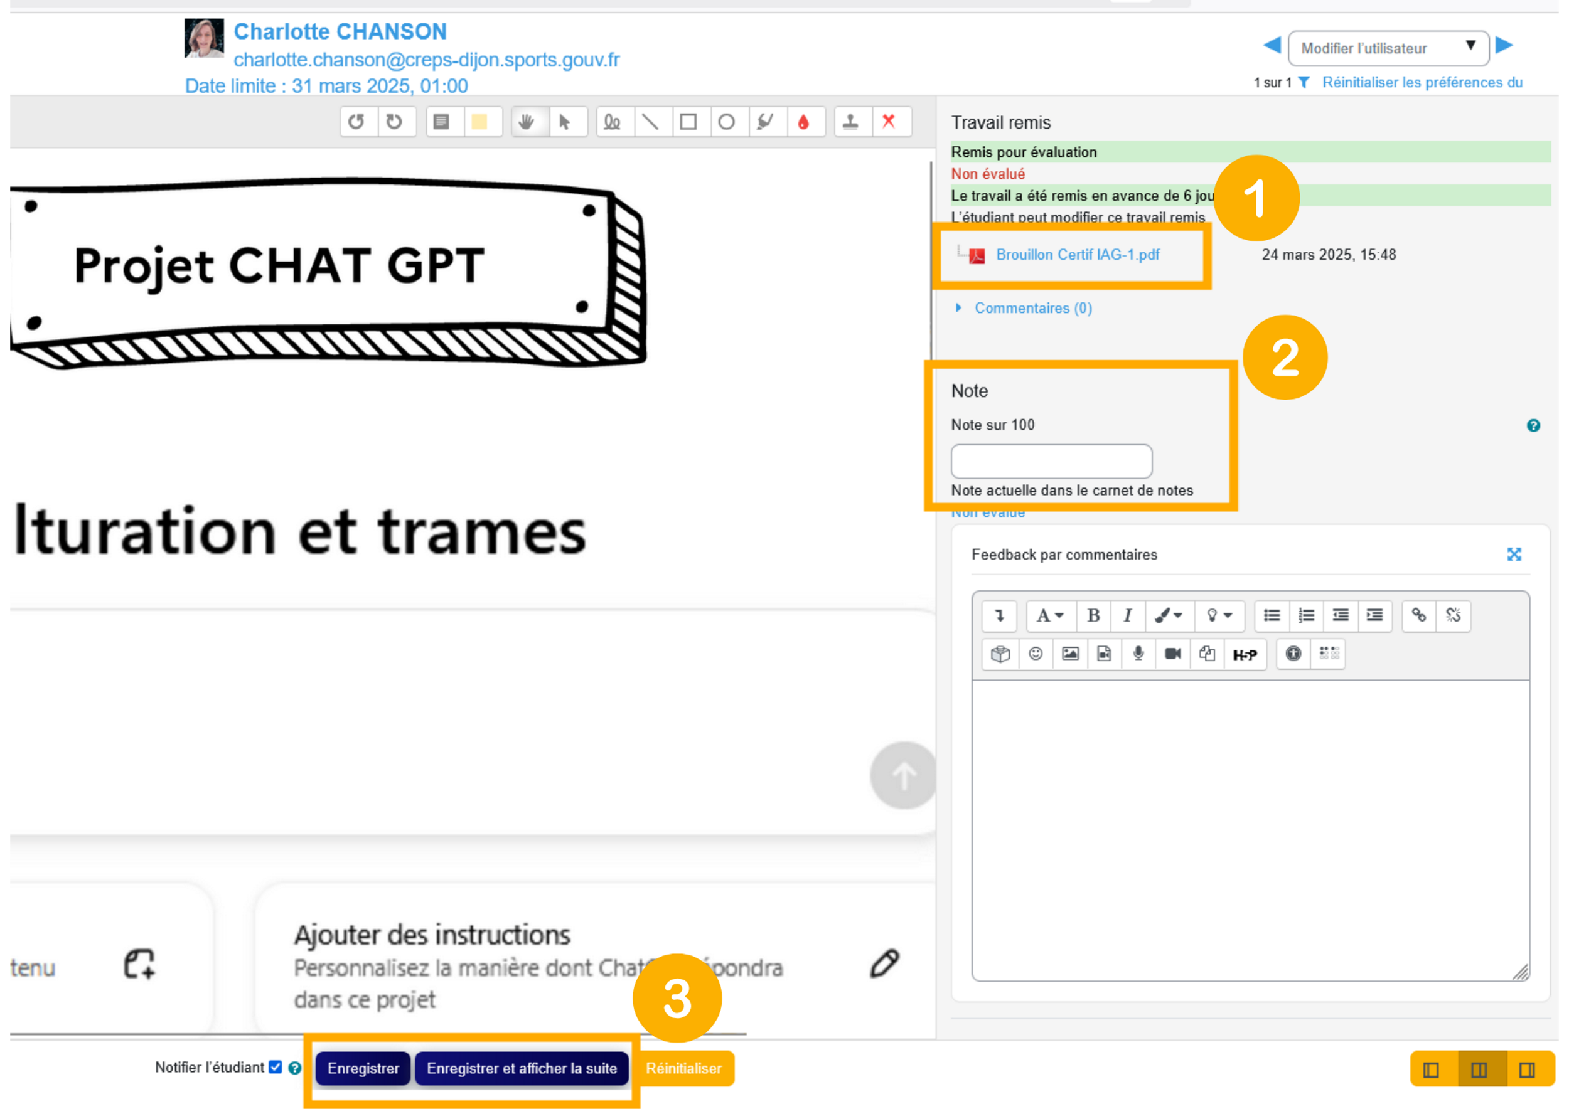The image size is (1569, 1109).
Task: Click the 'Enregistrer' button
Action: tap(363, 1069)
